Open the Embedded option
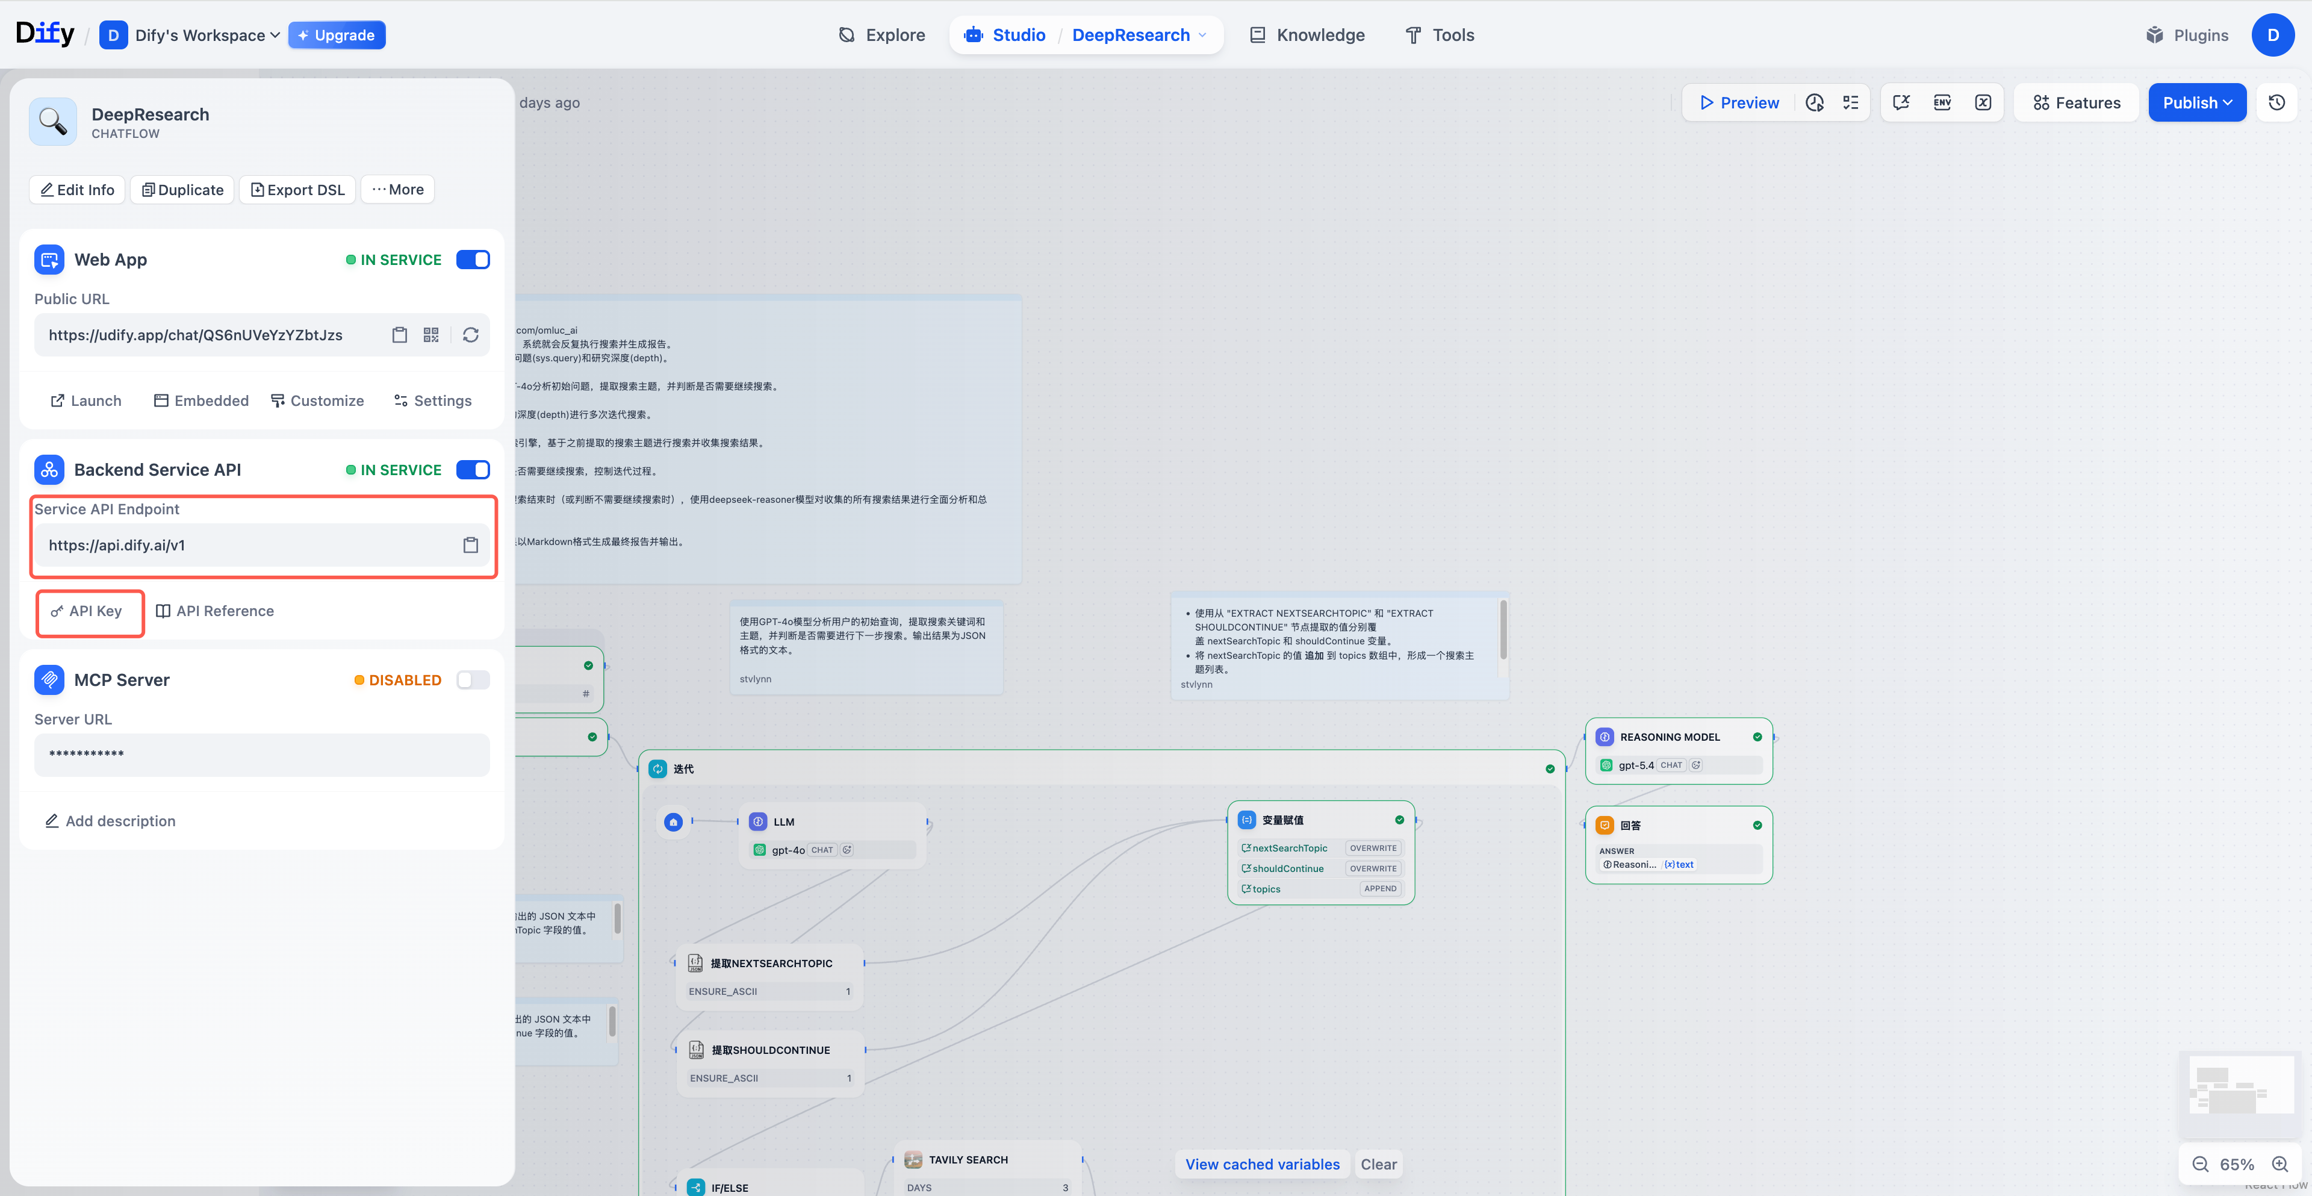This screenshot has width=2312, height=1196. click(201, 400)
